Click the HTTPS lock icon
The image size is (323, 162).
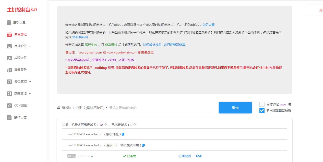click(x=59, y=108)
